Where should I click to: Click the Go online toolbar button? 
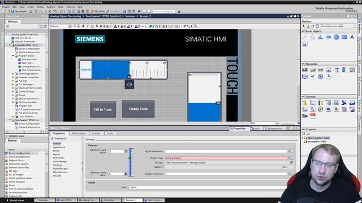pyautogui.click(x=98, y=11)
